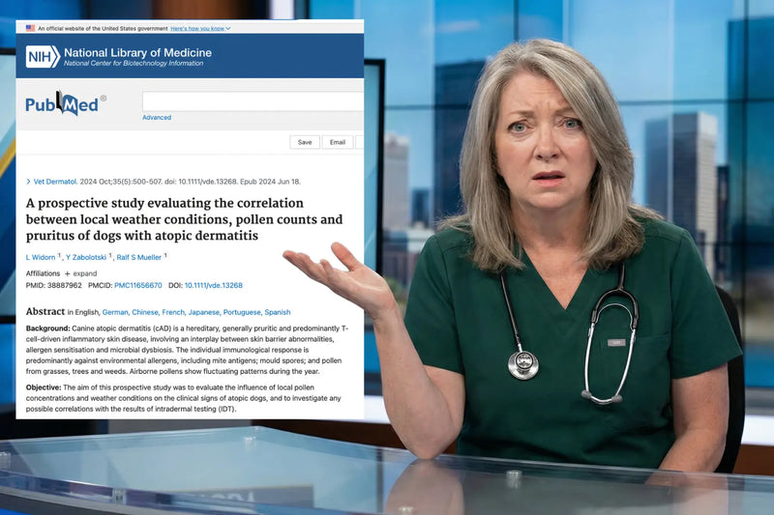Image resolution: width=774 pixels, height=515 pixels.
Task: Show the abstract in Portuguese
Action: (242, 312)
